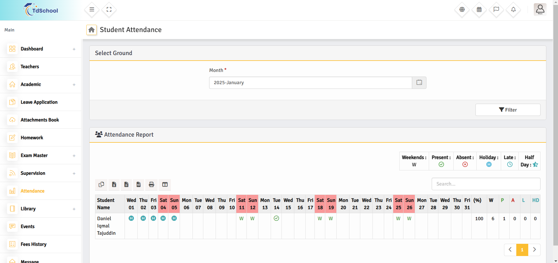Click the hamburger menu toggle icon
This screenshot has height=263, width=558.
tap(92, 10)
